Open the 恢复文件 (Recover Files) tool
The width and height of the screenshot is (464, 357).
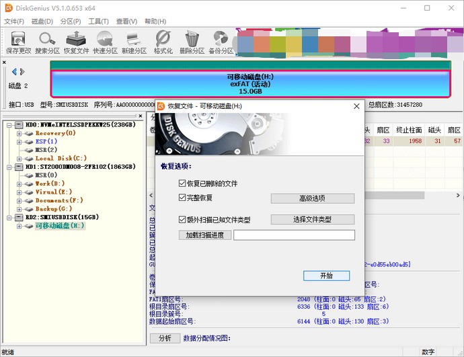76,42
